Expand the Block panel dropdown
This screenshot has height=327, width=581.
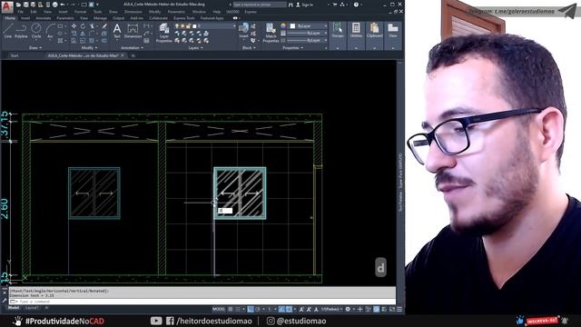(x=249, y=48)
